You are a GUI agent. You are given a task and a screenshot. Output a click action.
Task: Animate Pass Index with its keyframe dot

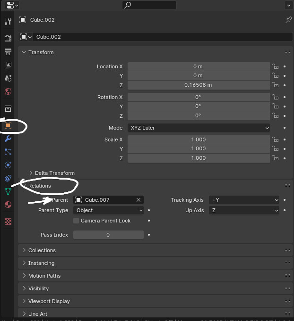pyautogui.click(x=149, y=235)
